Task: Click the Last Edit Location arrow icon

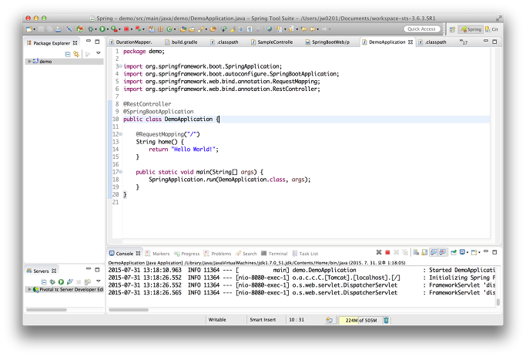Action: point(303,29)
